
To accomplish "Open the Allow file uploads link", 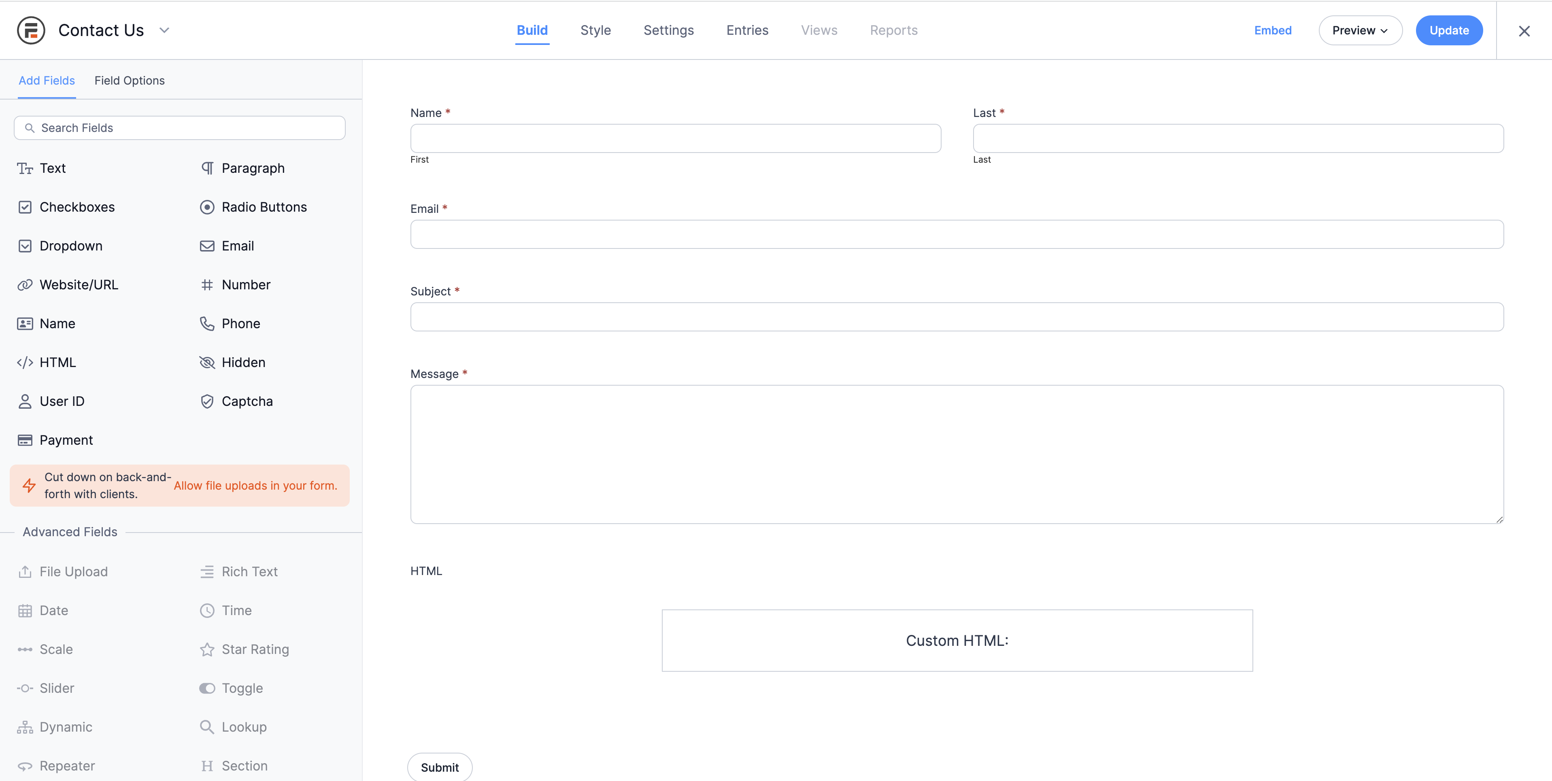I will click(x=255, y=485).
